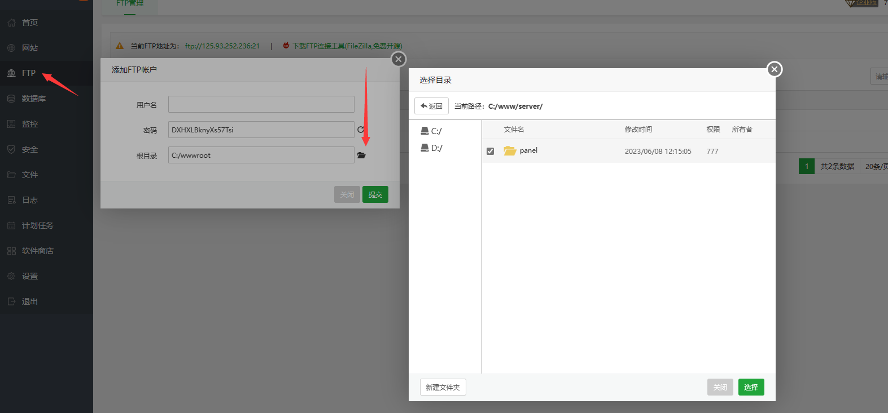Open 首页 in the sidebar menu
888x413 pixels.
[x=30, y=23]
